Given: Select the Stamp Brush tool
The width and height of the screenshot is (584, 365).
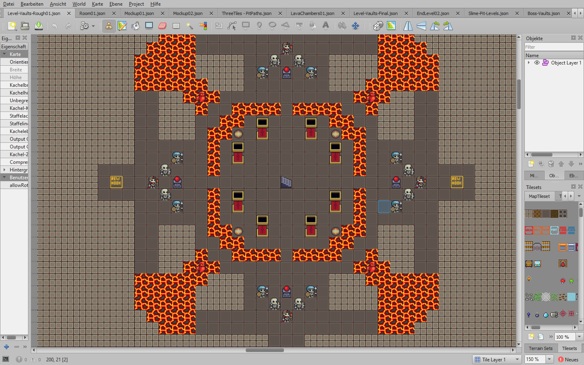Looking at the screenshot, I should pyautogui.click(x=109, y=26).
